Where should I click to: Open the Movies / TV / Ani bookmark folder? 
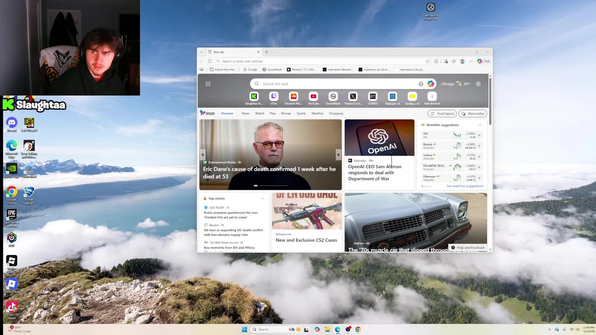pyautogui.click(x=301, y=69)
